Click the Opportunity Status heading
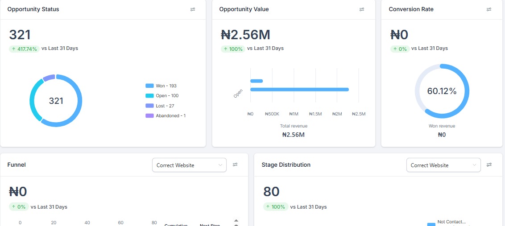Screen dimensions: 505x226 (33, 9)
